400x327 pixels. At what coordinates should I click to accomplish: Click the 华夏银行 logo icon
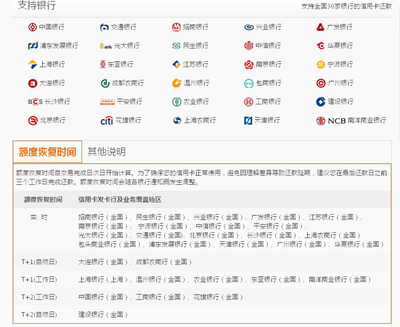pyautogui.click(x=321, y=46)
